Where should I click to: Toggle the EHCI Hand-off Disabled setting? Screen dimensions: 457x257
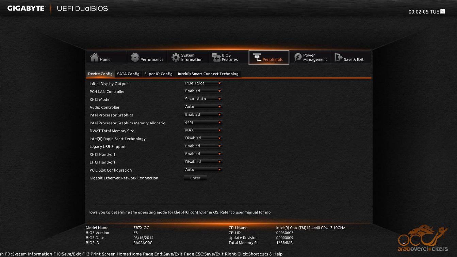click(x=203, y=162)
